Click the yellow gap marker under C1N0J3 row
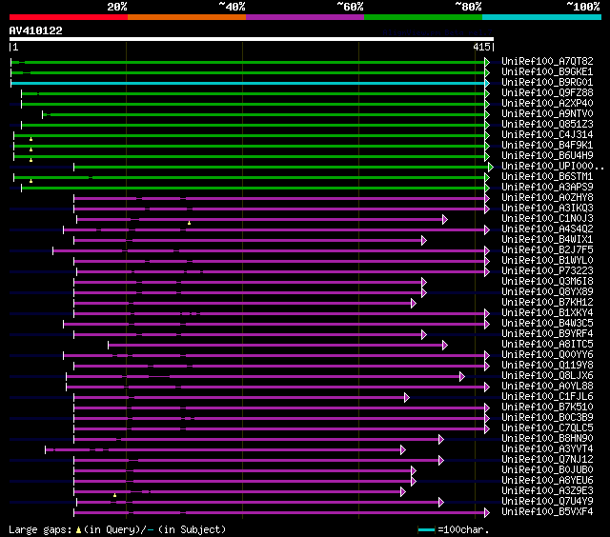 tap(189, 223)
